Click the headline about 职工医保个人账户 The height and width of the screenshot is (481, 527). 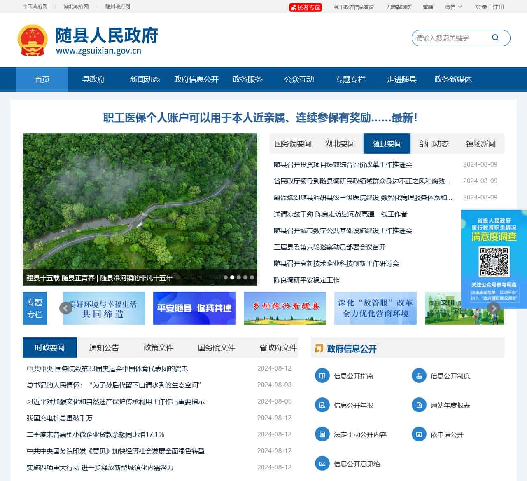point(260,118)
